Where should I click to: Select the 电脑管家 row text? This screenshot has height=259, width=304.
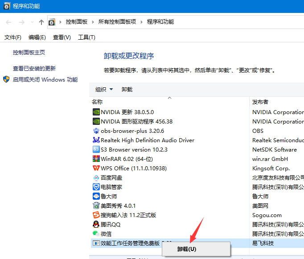[111, 187]
